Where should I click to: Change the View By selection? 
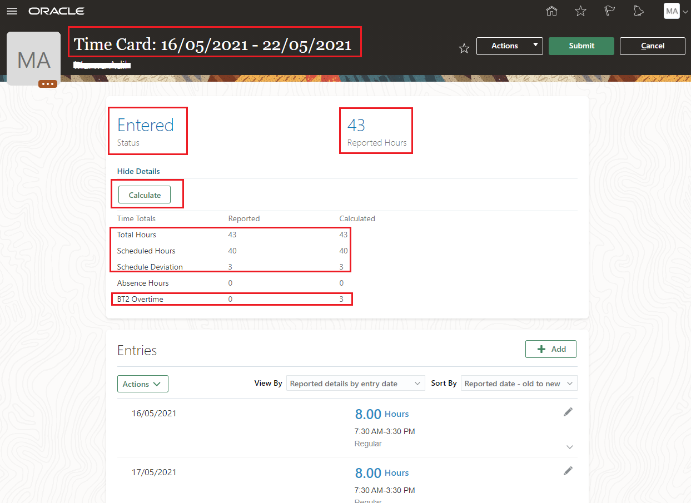[355, 383]
